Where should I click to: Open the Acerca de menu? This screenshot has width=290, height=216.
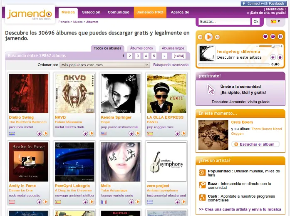click(180, 12)
